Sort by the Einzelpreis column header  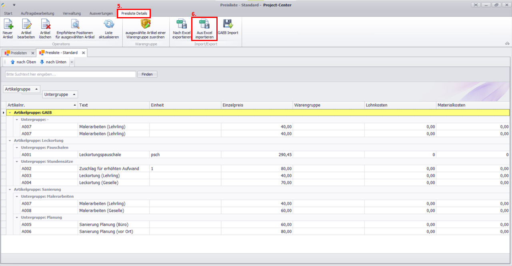[x=257, y=105]
